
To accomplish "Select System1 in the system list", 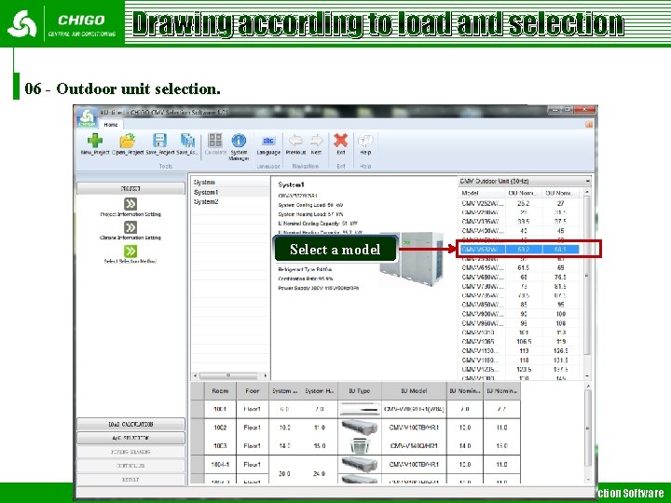I will (230, 192).
